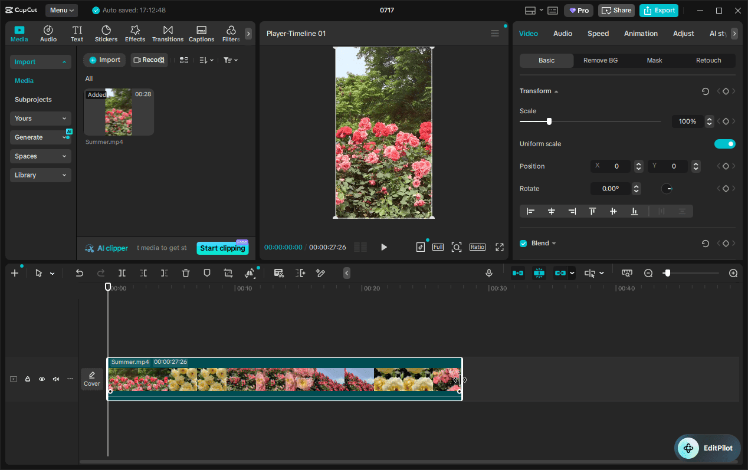This screenshot has height=470, width=748.
Task: Click the fullscreen preview icon
Action: click(x=500, y=247)
